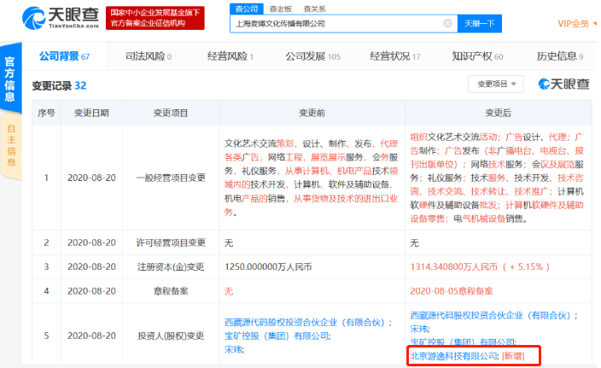Open the 司法风险 tab
Screen dimensions: 601x368
pyautogui.click(x=149, y=56)
